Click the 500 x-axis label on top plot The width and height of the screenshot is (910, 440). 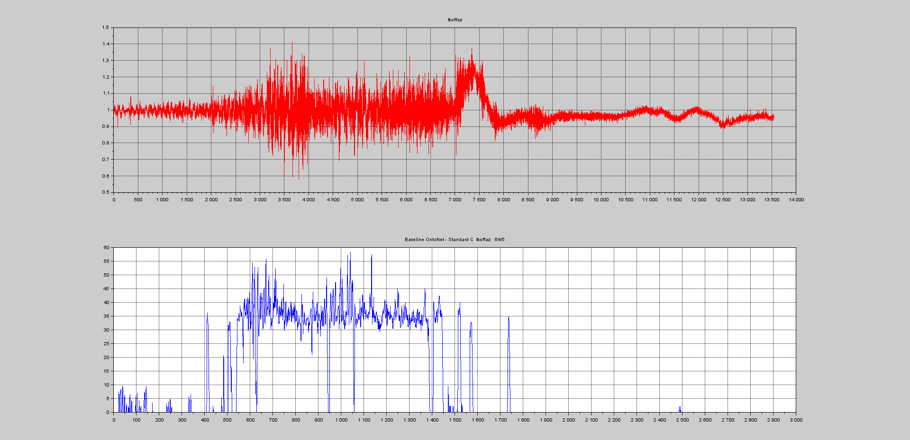coord(138,200)
